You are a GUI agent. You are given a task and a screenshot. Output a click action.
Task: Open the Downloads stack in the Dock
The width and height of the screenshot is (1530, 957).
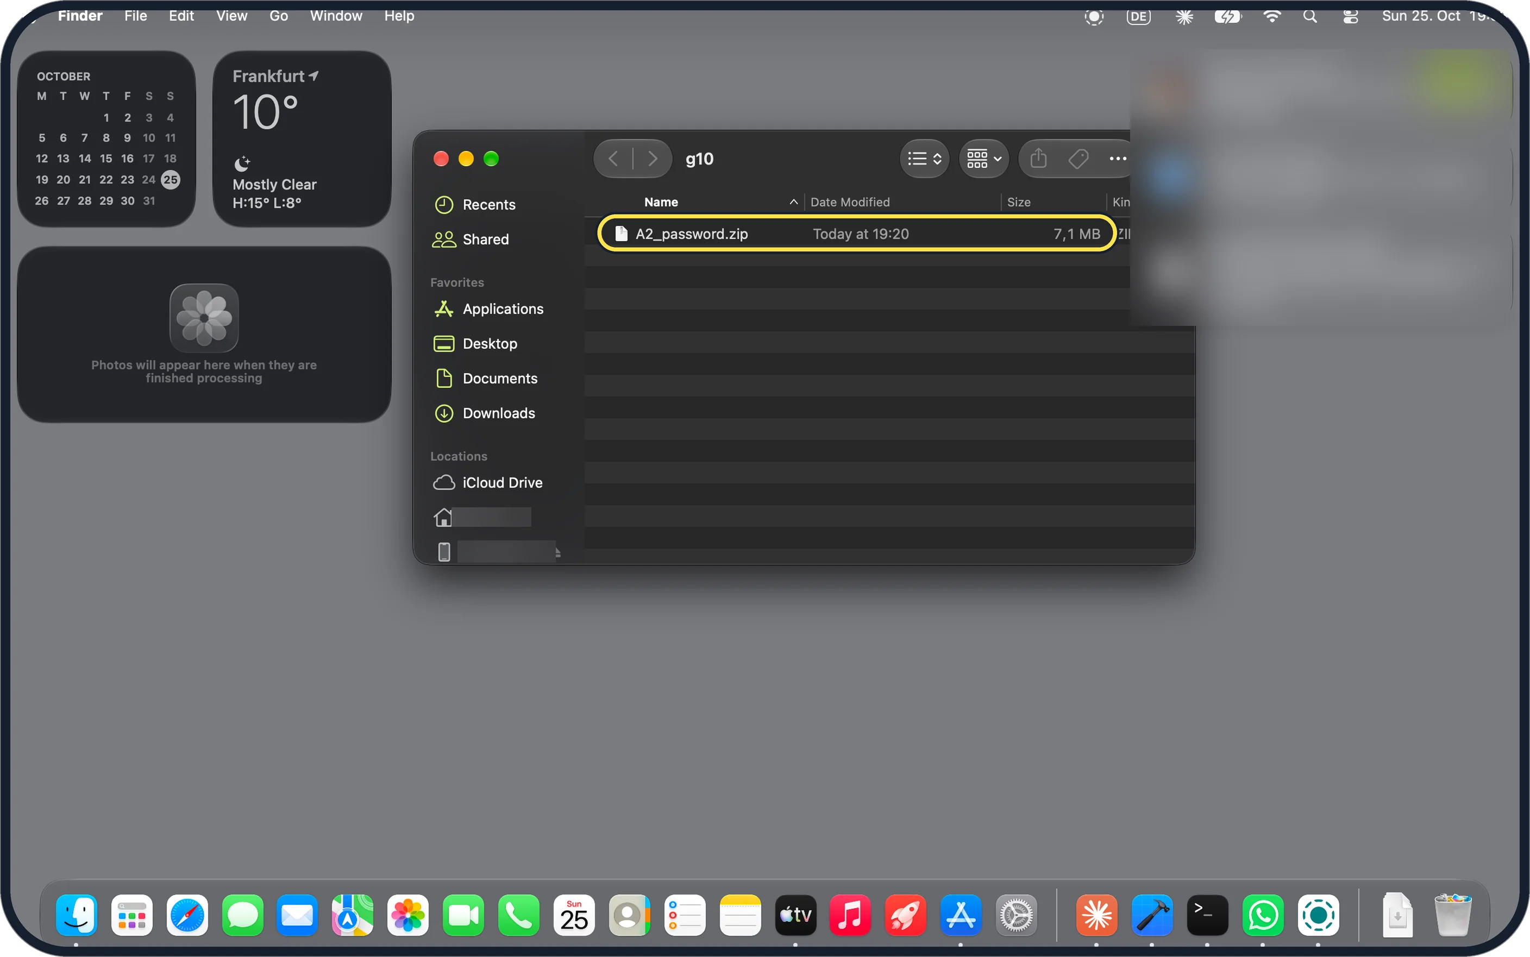[x=1397, y=915]
